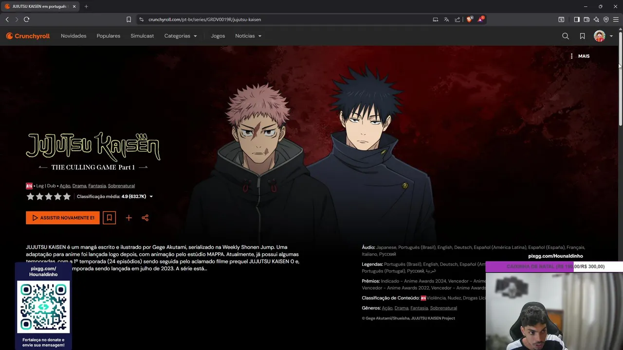Open the Brave VPN shield icon
The width and height of the screenshot is (623, 350).
click(606, 19)
